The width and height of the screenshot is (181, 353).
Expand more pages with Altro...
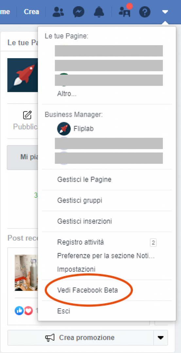(67, 94)
